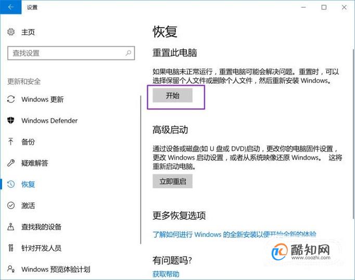Select the 恢复 recovery sidebar item
This screenshot has height=280, width=355.
(28, 184)
